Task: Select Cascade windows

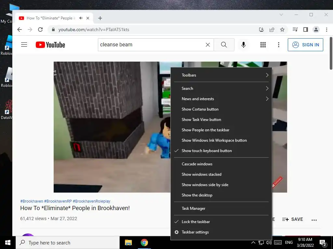Action: point(221,164)
